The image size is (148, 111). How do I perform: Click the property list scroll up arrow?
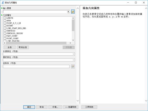73,18
